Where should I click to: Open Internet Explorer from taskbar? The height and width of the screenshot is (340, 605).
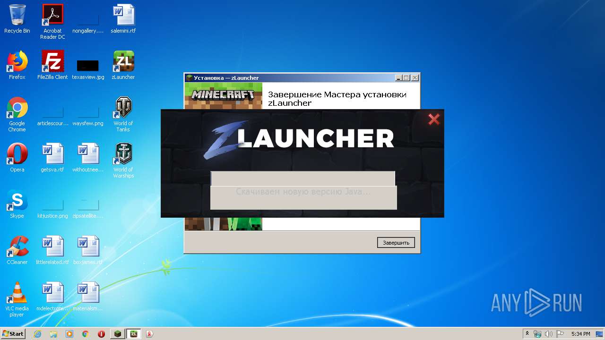point(37,334)
